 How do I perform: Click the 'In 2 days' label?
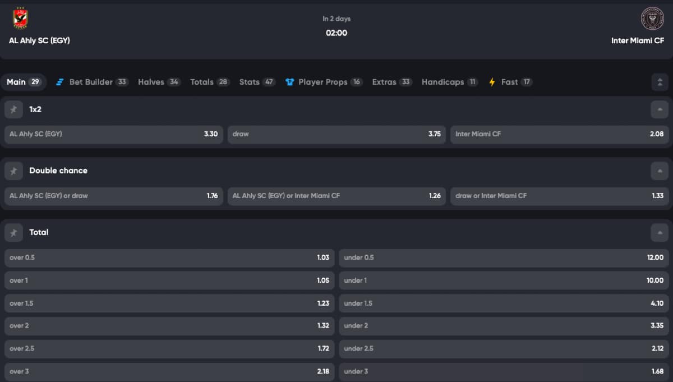coord(336,19)
